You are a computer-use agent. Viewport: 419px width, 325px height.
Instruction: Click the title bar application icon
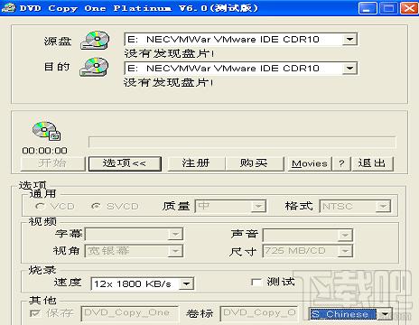click(x=8, y=8)
